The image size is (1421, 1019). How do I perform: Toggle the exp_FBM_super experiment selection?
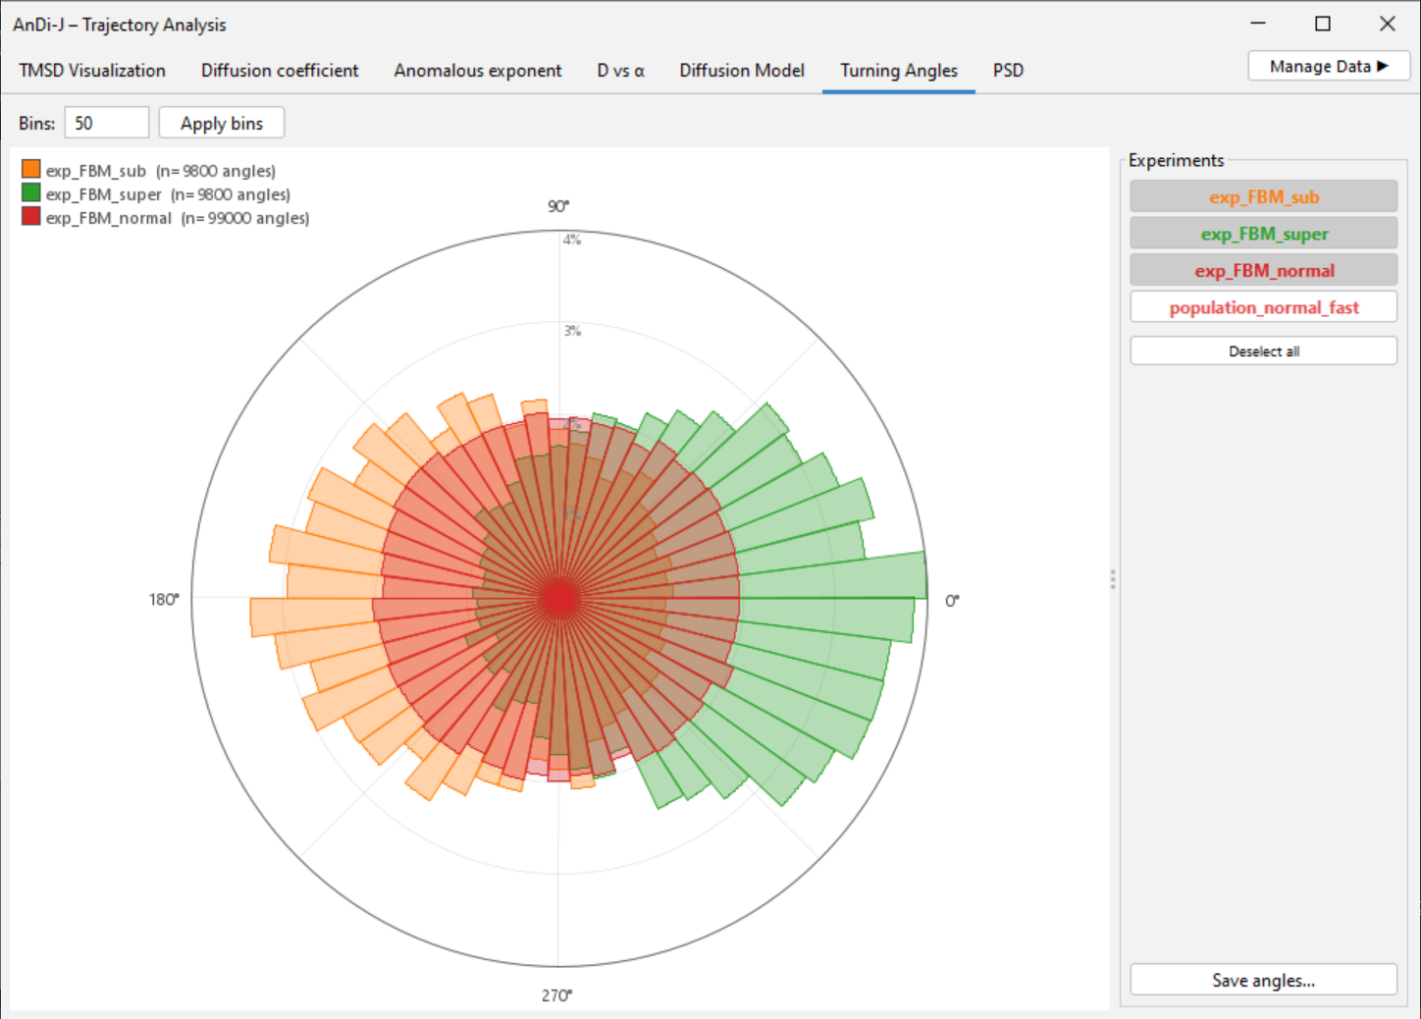pos(1263,234)
